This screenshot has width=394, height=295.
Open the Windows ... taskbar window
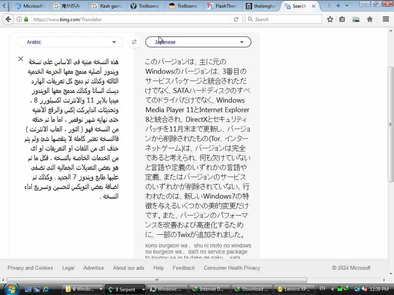(167, 289)
